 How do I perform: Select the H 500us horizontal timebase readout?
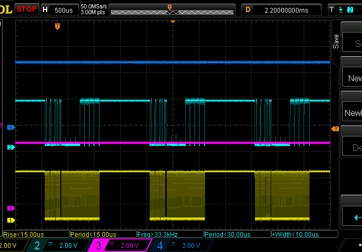point(60,9)
